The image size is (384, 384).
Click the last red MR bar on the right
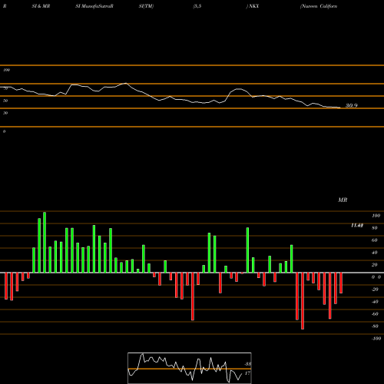(341, 283)
